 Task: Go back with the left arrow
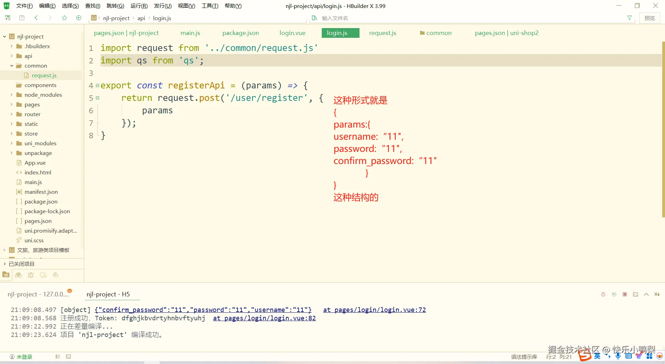click(36, 18)
